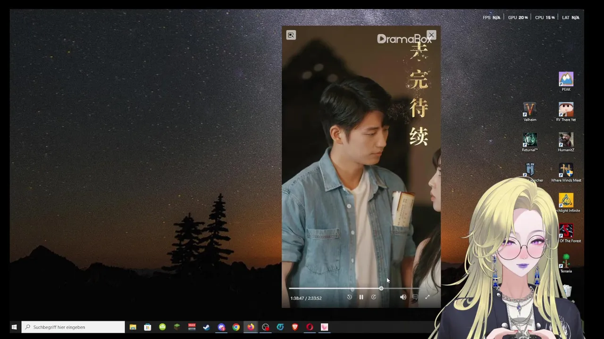Close the picture-in-picture video window
This screenshot has width=604, height=339.
click(x=431, y=35)
